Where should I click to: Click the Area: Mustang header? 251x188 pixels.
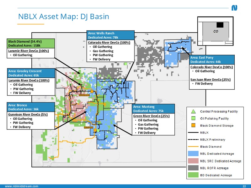[x=153, y=109]
